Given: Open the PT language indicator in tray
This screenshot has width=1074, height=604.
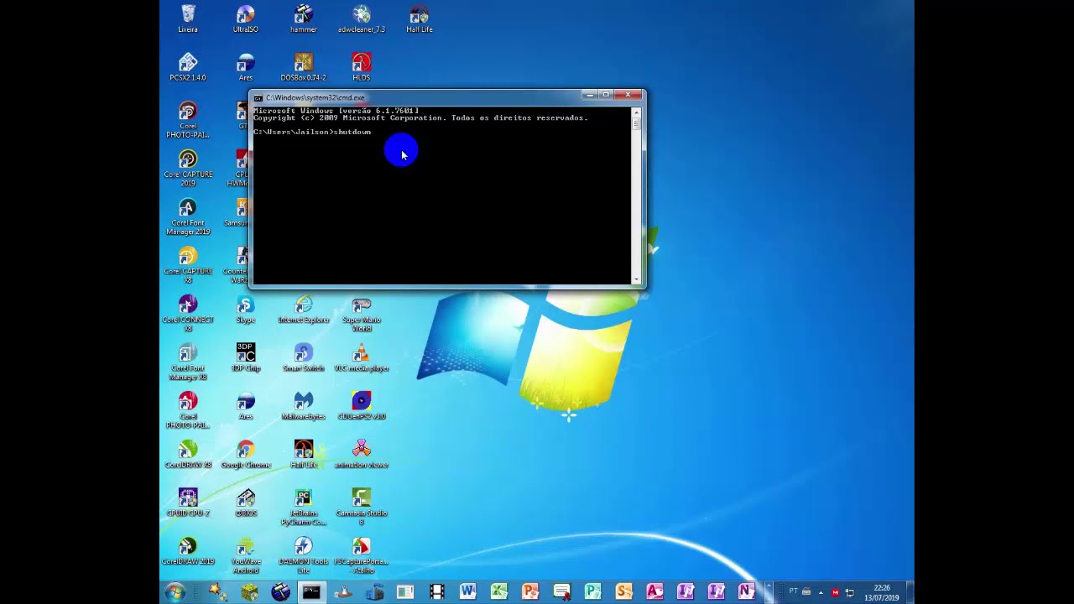Looking at the screenshot, I should (793, 592).
